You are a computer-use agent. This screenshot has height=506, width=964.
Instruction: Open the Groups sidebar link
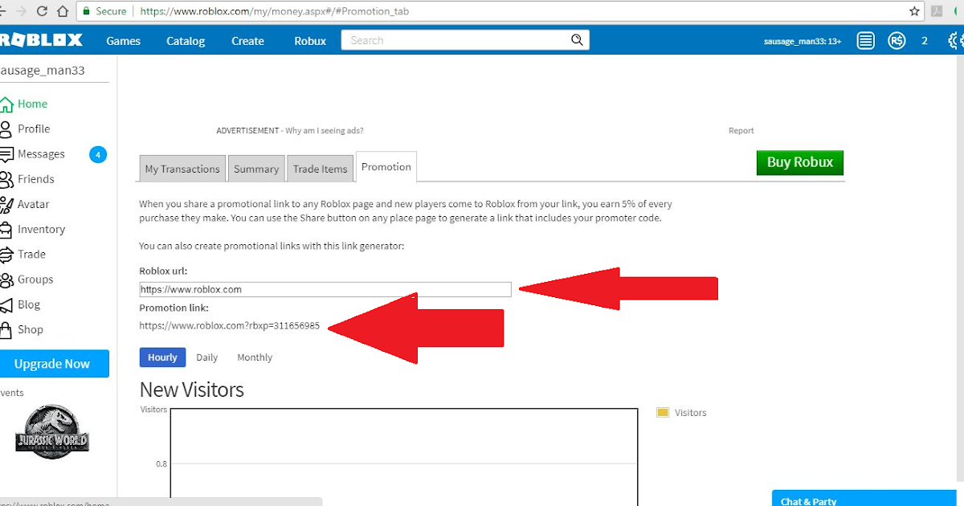click(35, 280)
